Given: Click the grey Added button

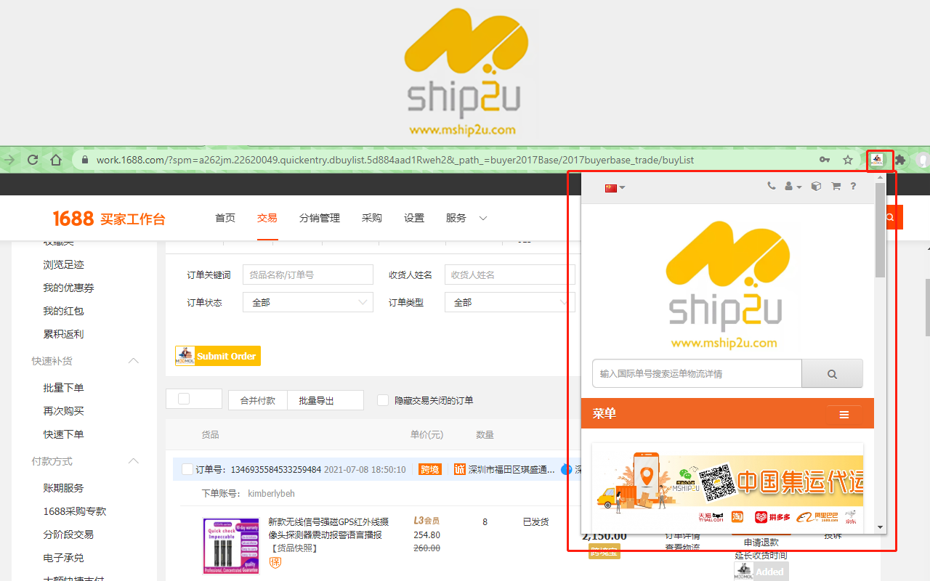Looking at the screenshot, I should coord(761,572).
